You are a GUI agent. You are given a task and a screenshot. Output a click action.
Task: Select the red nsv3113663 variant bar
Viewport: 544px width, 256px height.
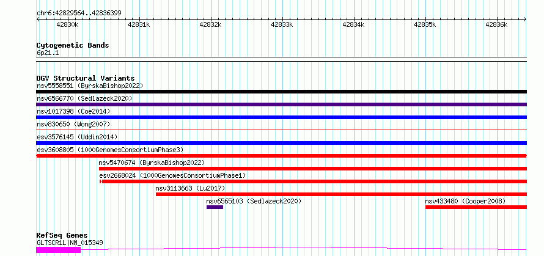(342, 194)
